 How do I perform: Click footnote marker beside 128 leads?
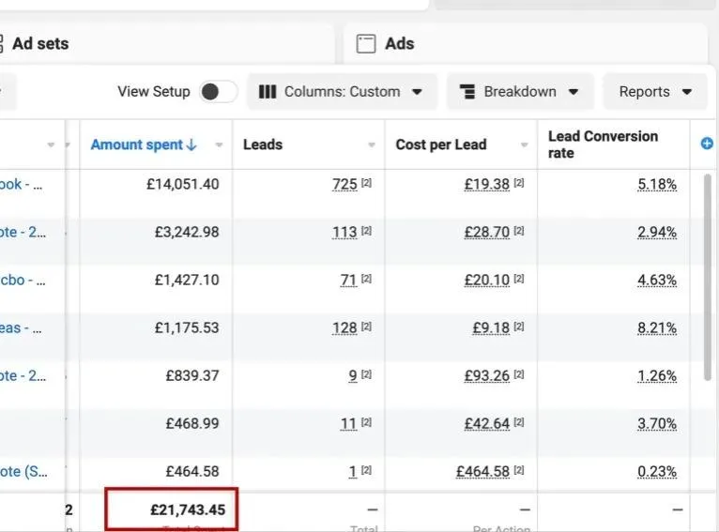click(367, 327)
